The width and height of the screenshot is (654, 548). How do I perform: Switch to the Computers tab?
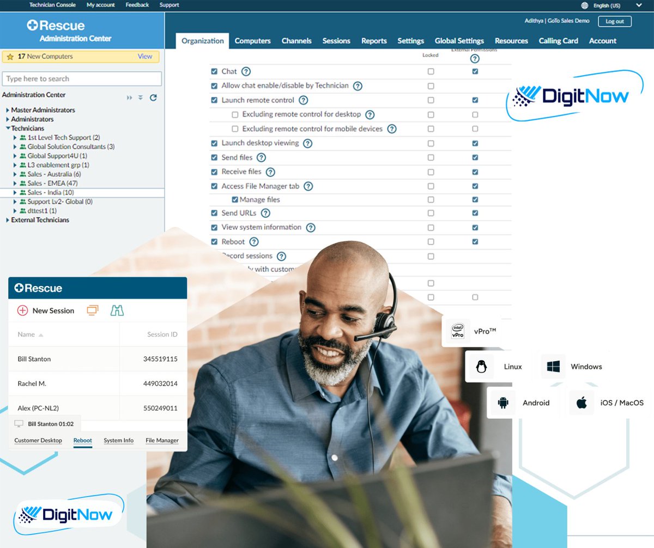pyautogui.click(x=252, y=41)
